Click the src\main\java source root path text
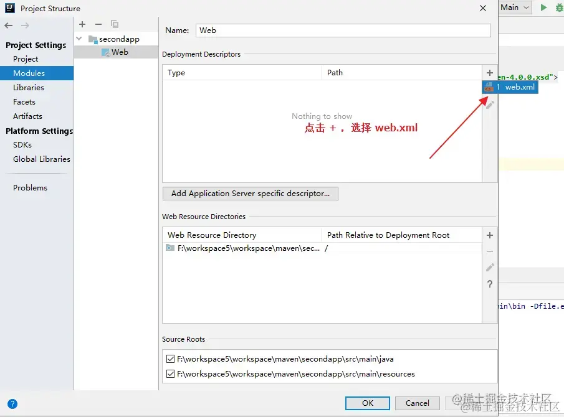 tap(285, 359)
